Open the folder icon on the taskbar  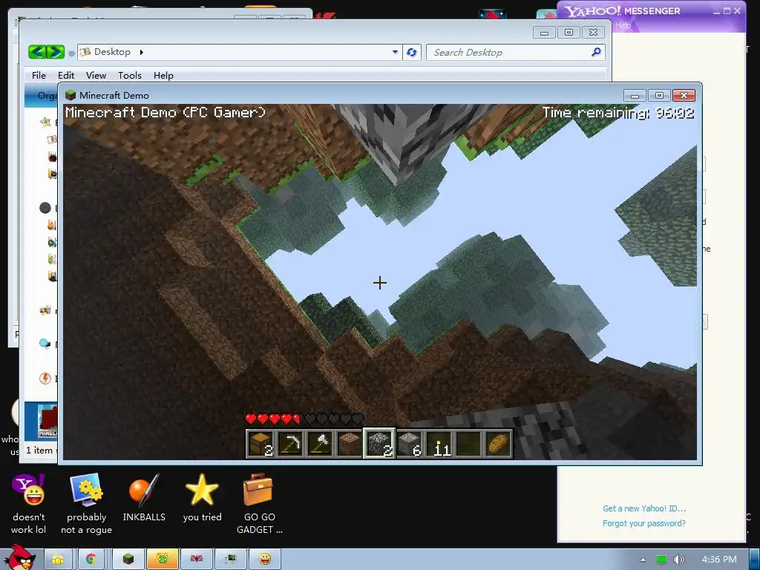[x=58, y=560]
